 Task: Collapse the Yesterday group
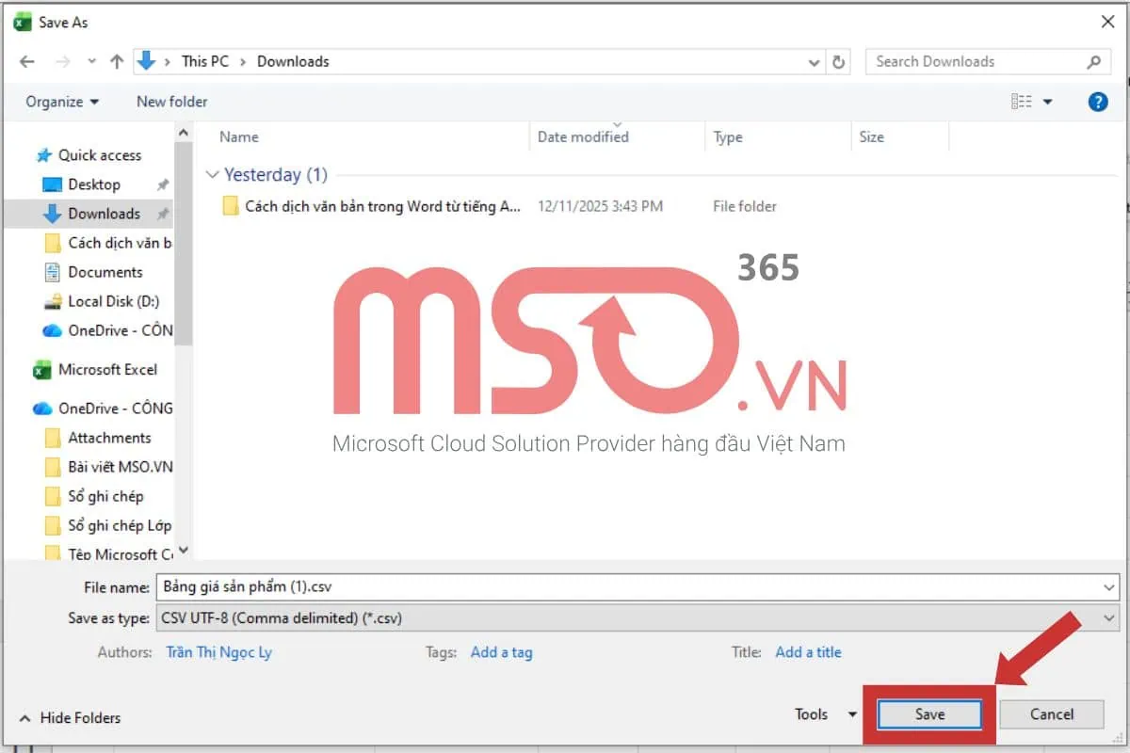pyautogui.click(x=211, y=175)
